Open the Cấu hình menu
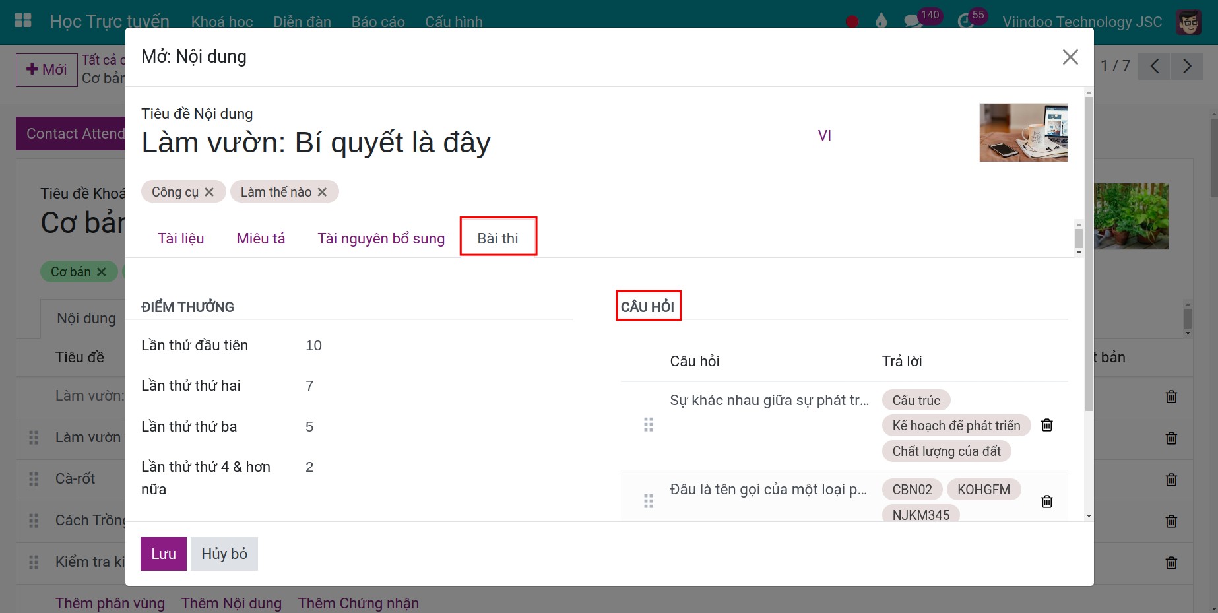The image size is (1218, 613). point(454,22)
